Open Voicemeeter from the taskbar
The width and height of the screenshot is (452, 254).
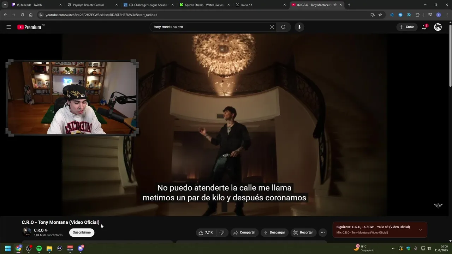(x=70, y=248)
